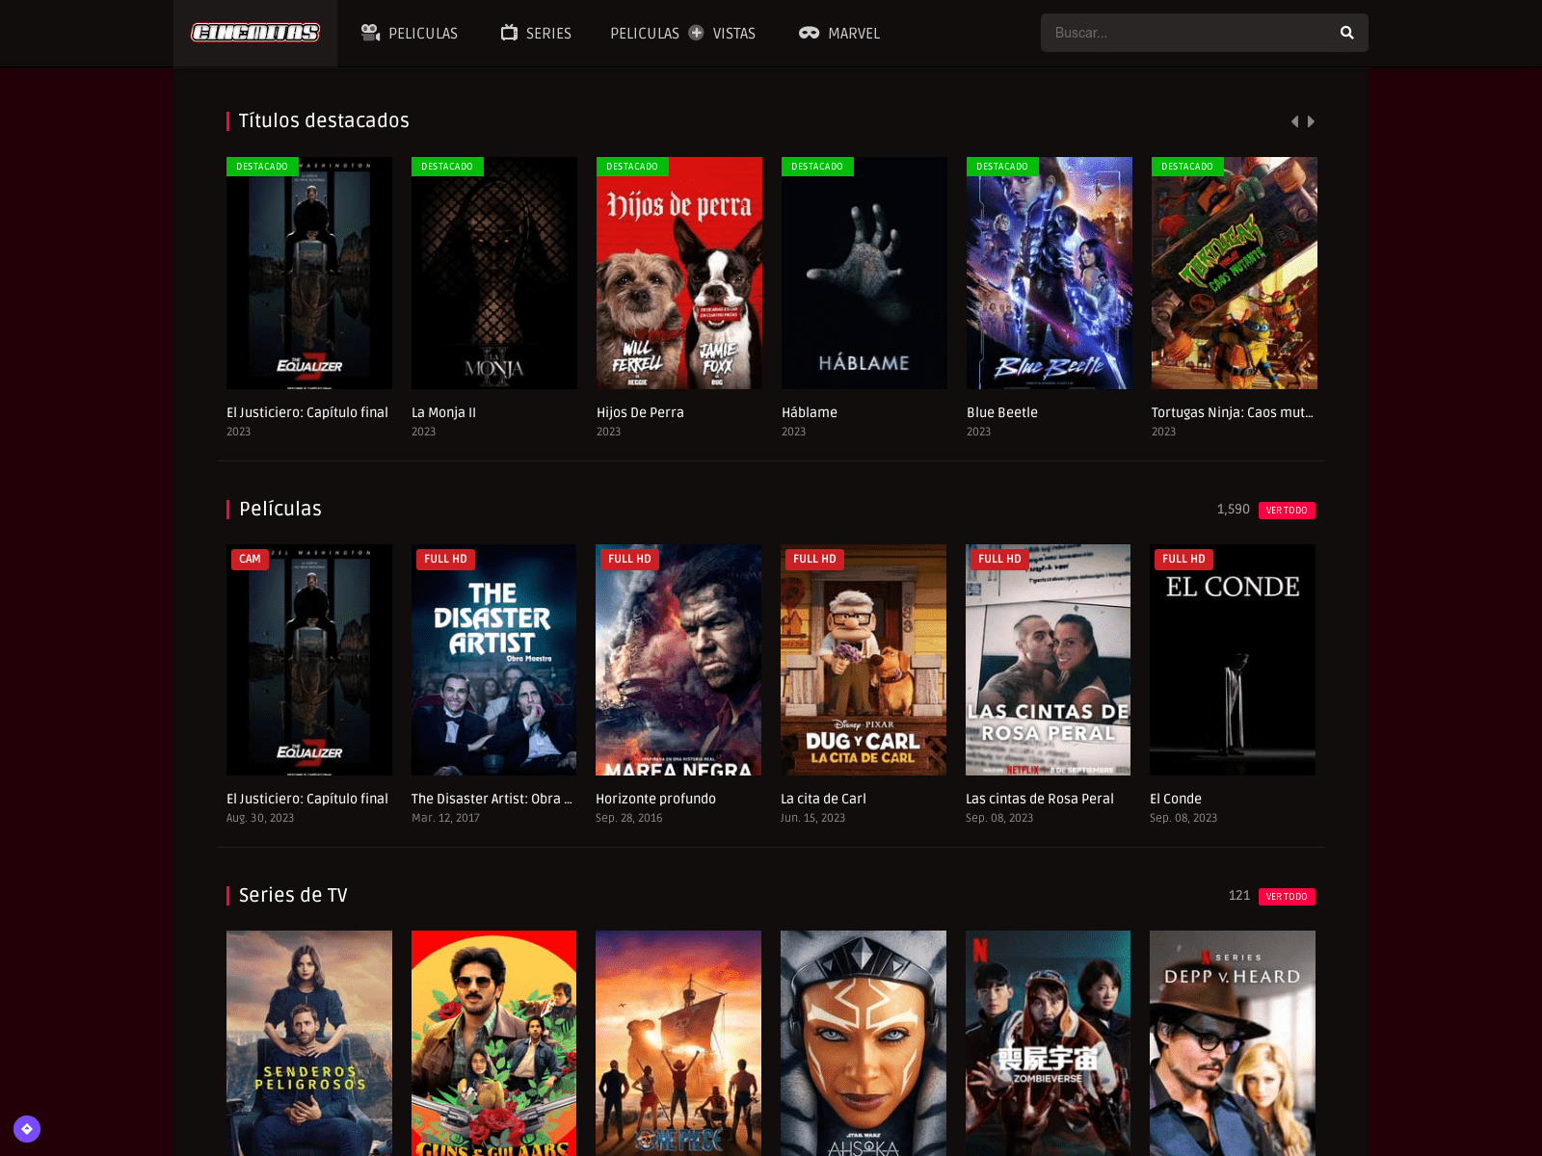Click the Las cintas de Rosa Peral title

(x=1040, y=799)
